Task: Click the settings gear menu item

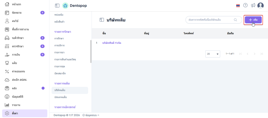Action: pyautogui.click(x=24, y=113)
